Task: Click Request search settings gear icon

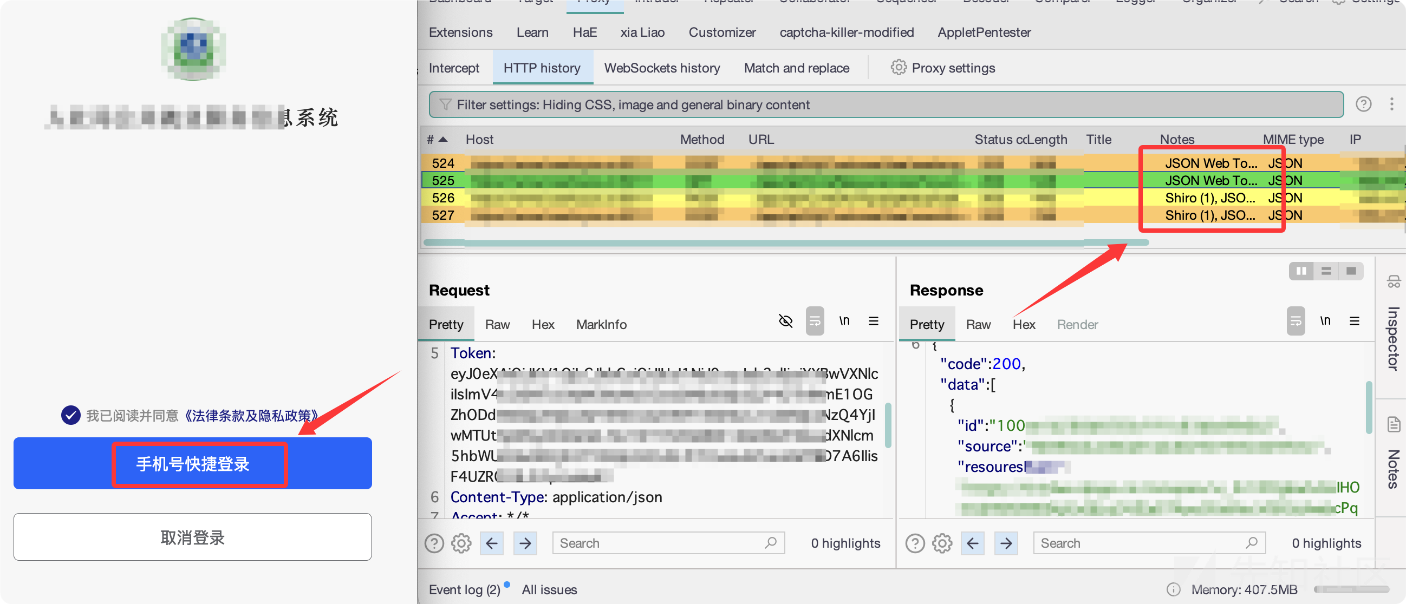Action: (x=461, y=543)
